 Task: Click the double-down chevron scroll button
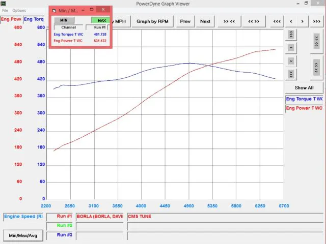pyautogui.click(x=291, y=74)
